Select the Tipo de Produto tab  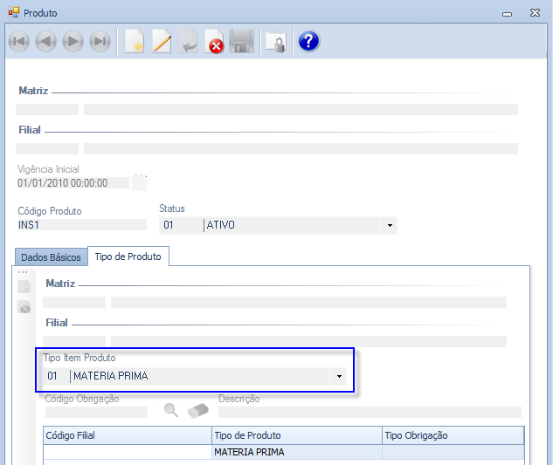[128, 256]
